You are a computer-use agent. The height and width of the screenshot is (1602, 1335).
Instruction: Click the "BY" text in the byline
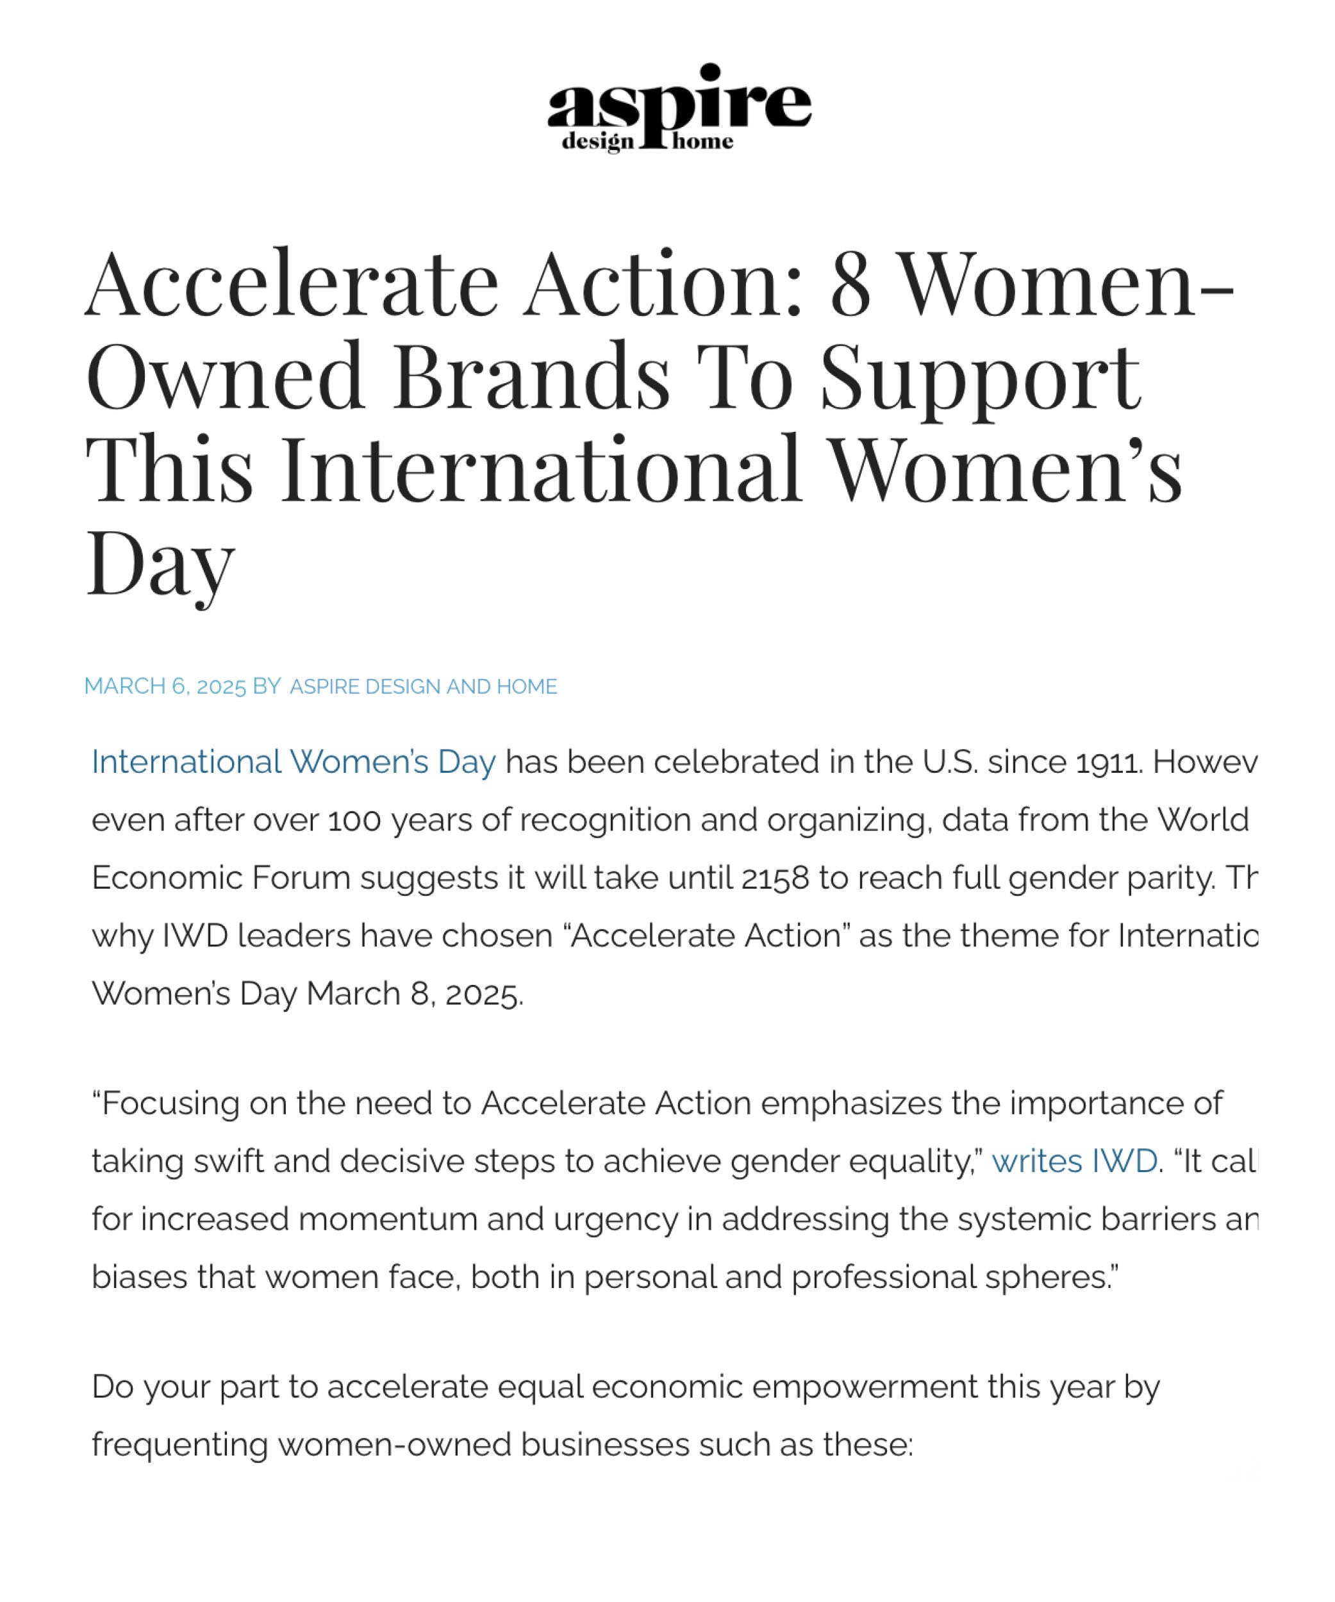267,686
